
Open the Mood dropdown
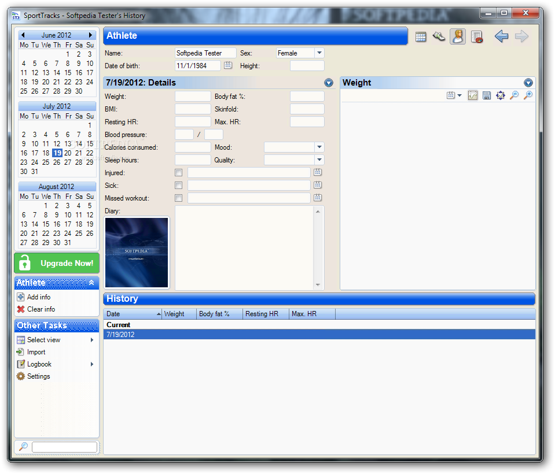tap(319, 147)
